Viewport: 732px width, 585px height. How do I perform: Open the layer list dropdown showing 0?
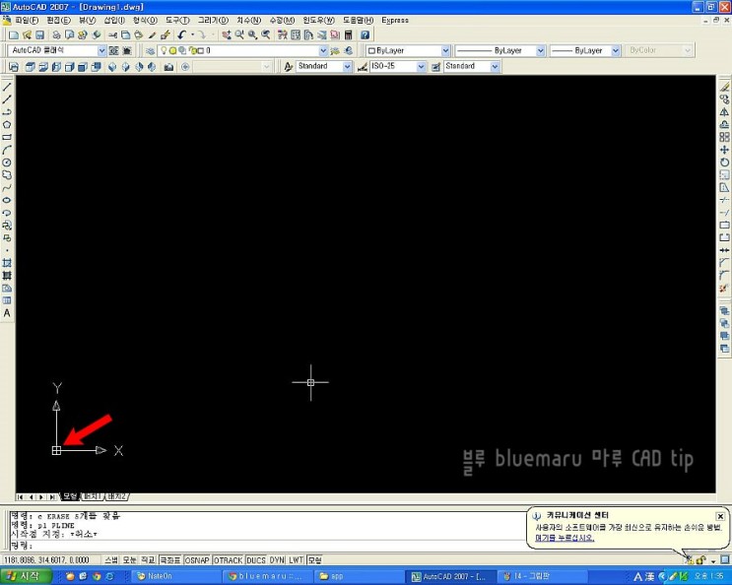(323, 50)
